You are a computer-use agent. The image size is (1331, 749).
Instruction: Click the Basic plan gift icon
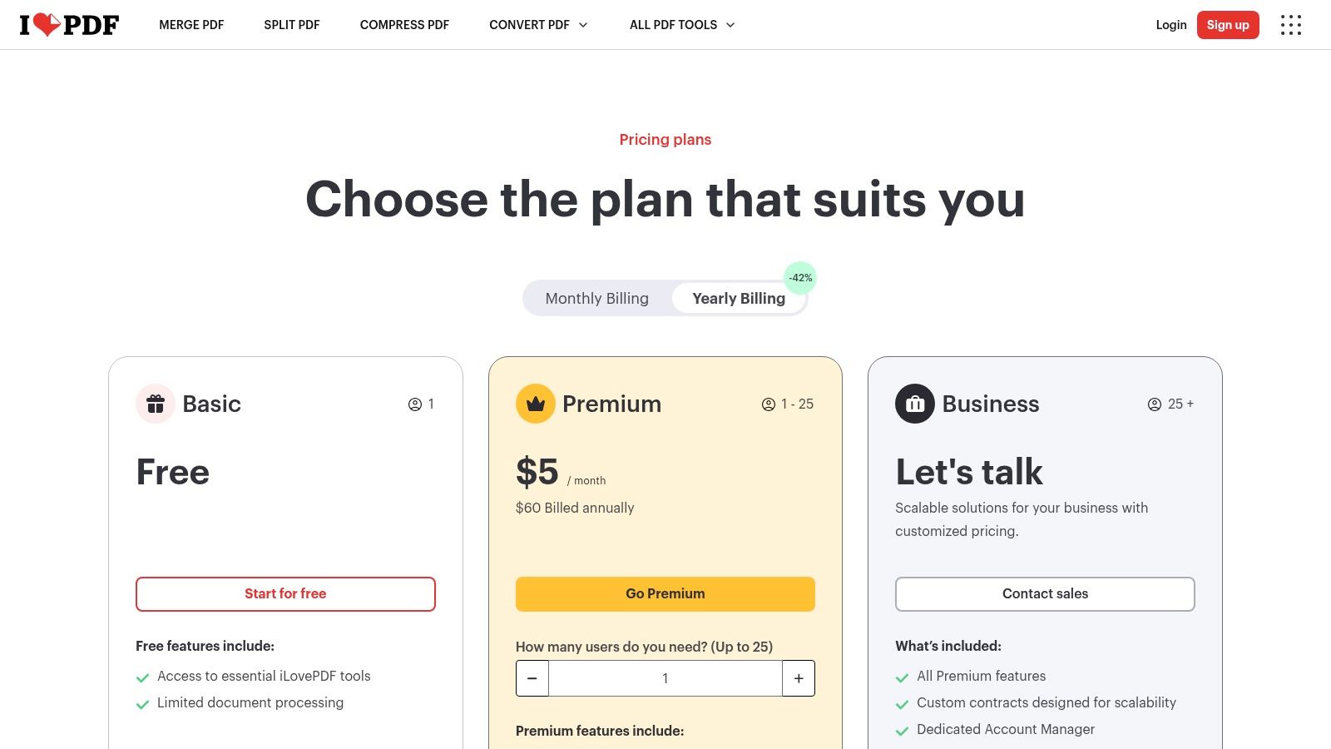click(x=156, y=404)
